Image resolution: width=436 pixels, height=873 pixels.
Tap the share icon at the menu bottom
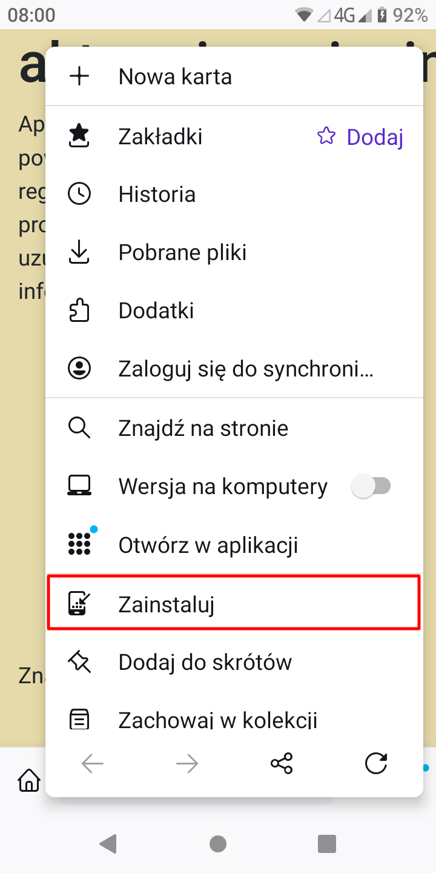pos(281,763)
